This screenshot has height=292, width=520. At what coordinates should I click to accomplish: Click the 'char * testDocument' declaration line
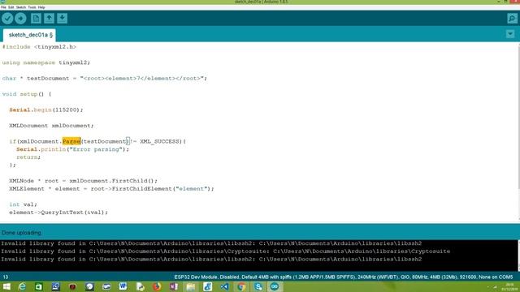(x=105, y=79)
